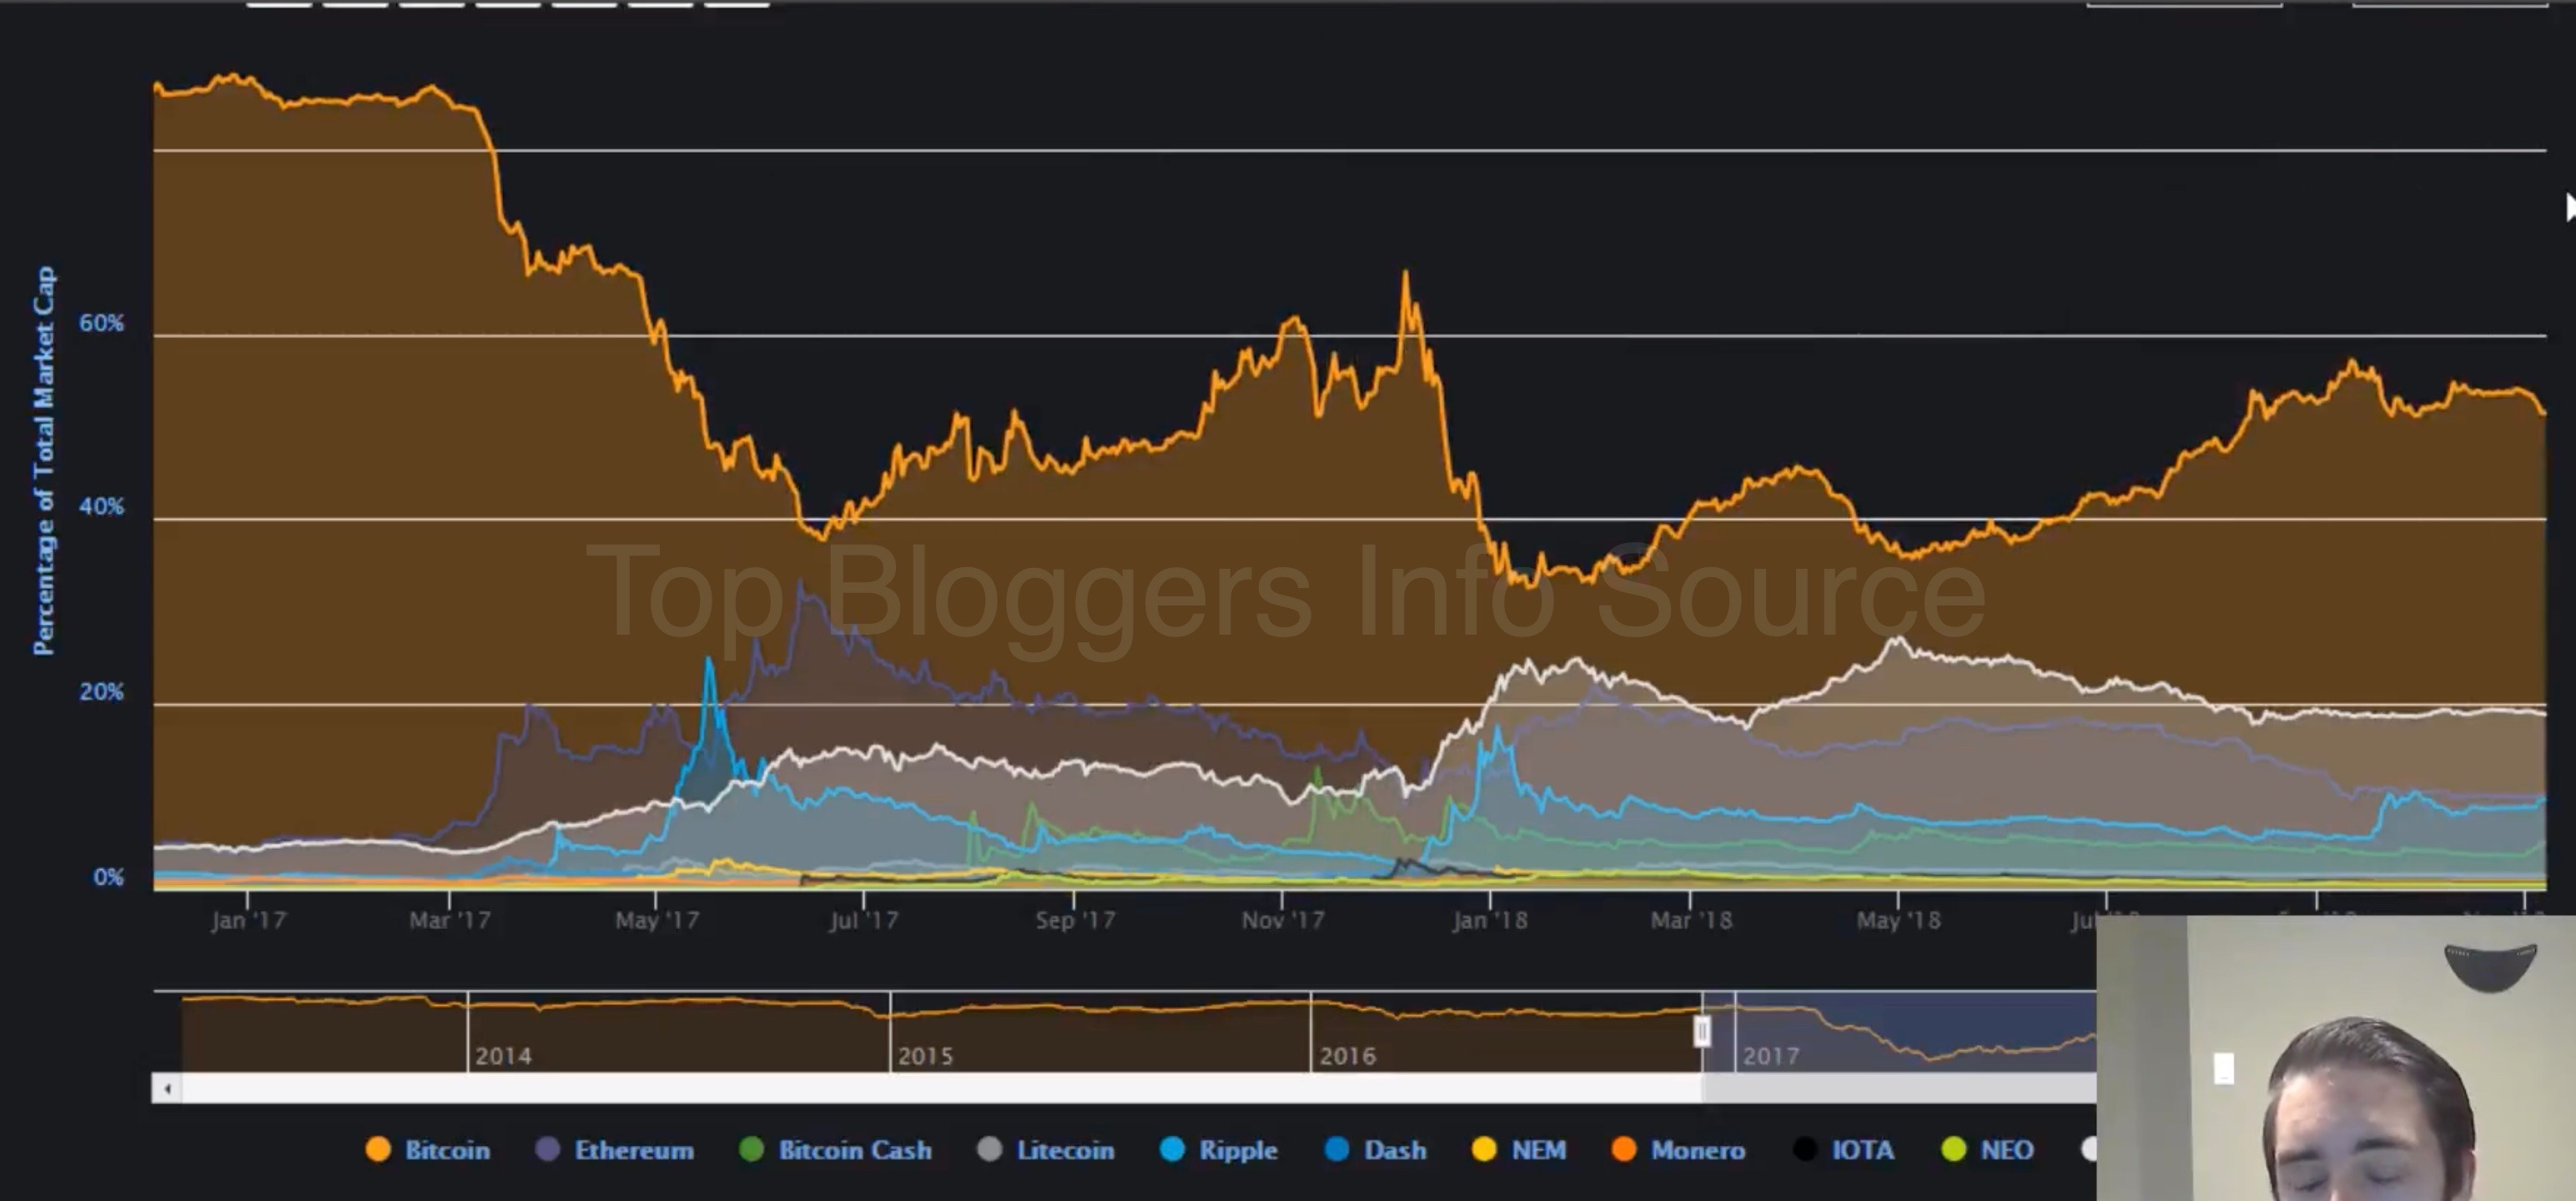The height and width of the screenshot is (1201, 2576).
Task: Click the 2016 marker in navigator
Action: [1347, 1055]
